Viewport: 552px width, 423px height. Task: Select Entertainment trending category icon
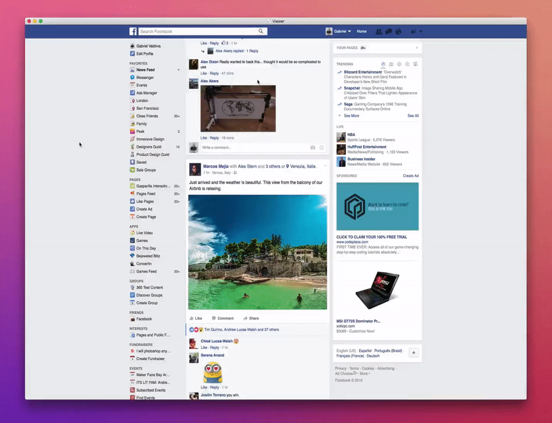pyautogui.click(x=415, y=64)
